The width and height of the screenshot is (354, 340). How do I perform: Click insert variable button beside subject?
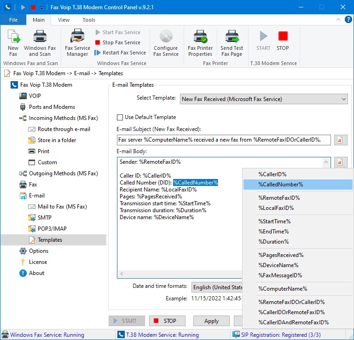pos(341,140)
